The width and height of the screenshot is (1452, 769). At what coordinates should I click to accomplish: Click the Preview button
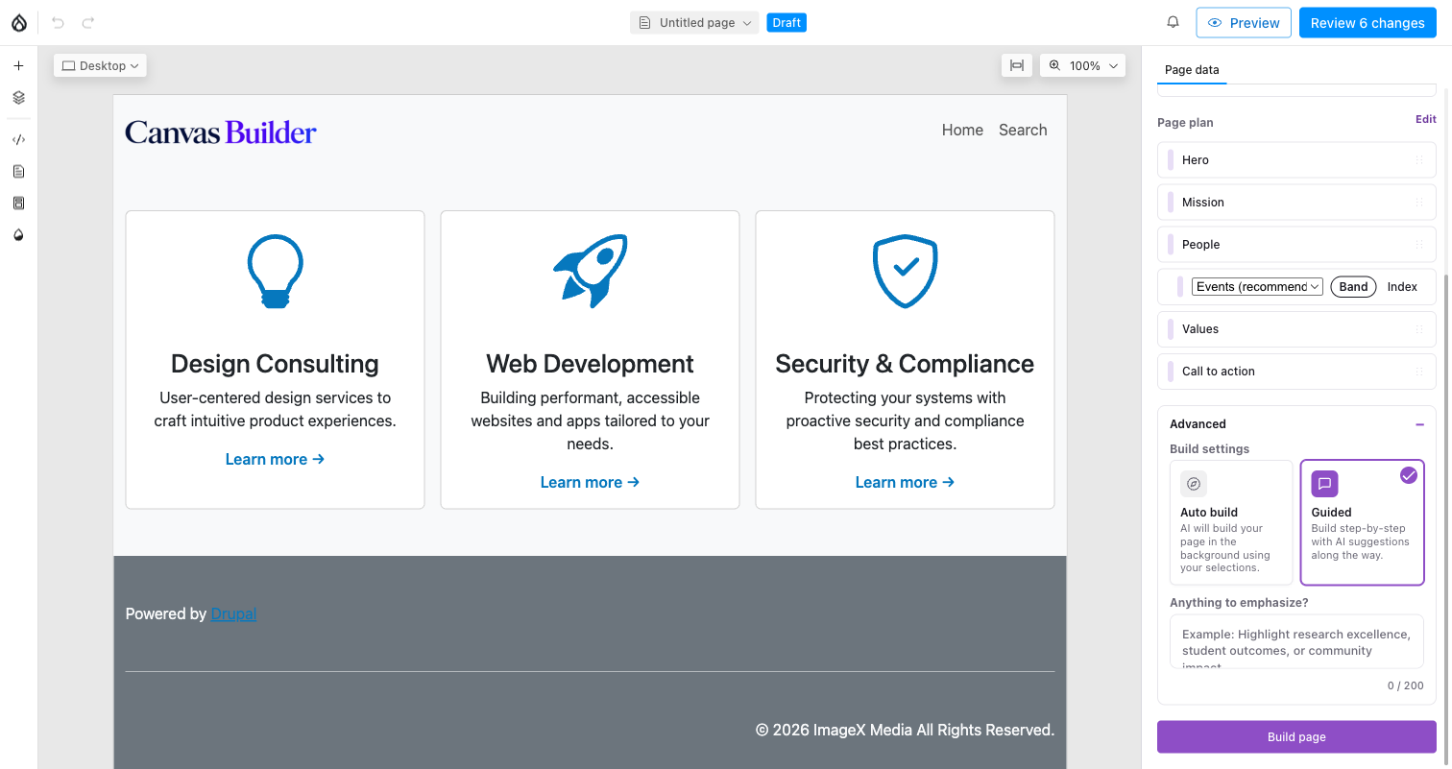tap(1244, 23)
